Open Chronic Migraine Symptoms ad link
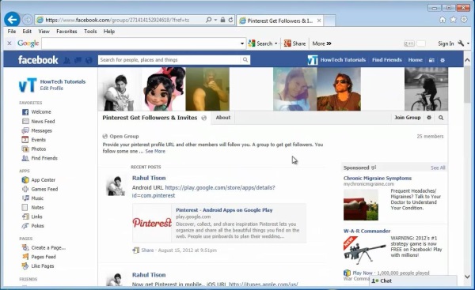Image resolution: width=475 pixels, height=290 pixels. click(x=378, y=178)
